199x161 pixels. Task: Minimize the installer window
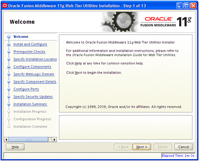179,6
